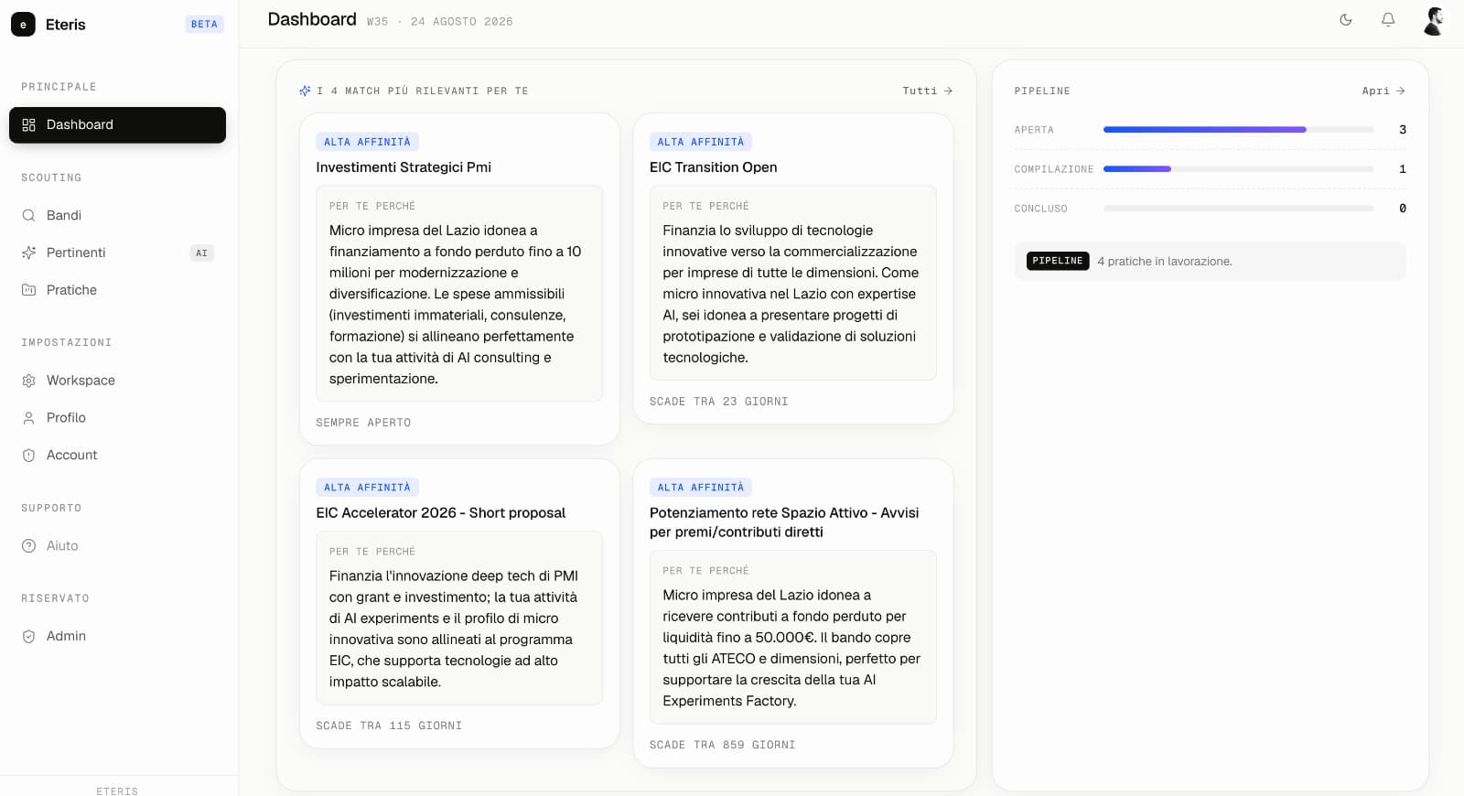
Task: Click the Admin shield check icon
Action: (28, 637)
